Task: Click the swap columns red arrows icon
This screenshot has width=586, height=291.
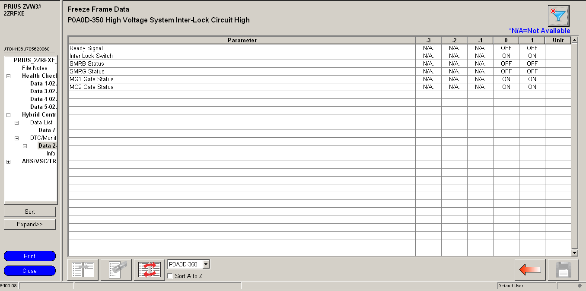Action: click(150, 270)
